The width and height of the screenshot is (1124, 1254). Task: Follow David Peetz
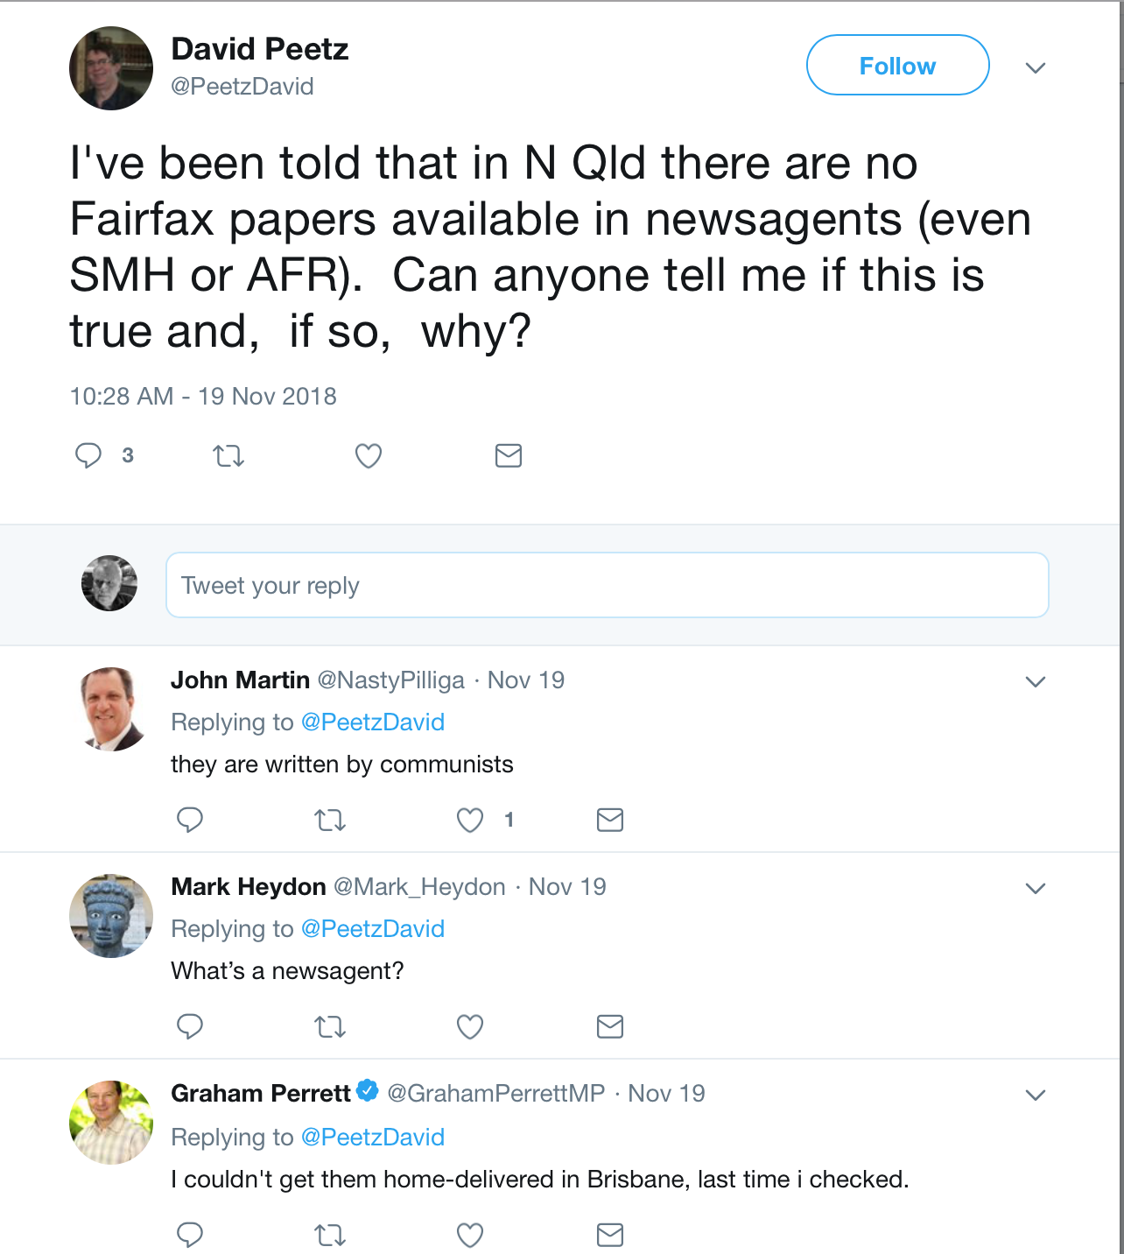pyautogui.click(x=897, y=66)
